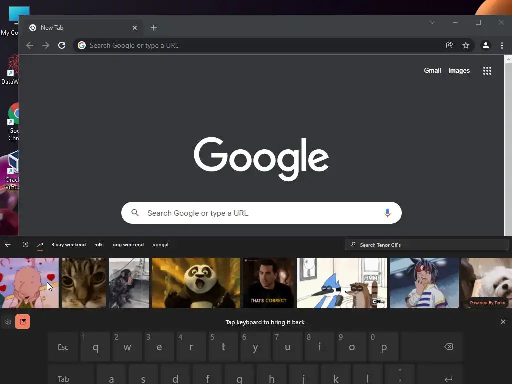
Task: Click Chrome's forward navigation arrow
Action: [x=46, y=45]
